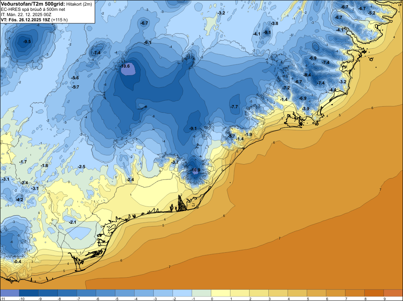Click the -10.6 cold spot label
The image size is (403, 301).
pyautogui.click(x=125, y=66)
